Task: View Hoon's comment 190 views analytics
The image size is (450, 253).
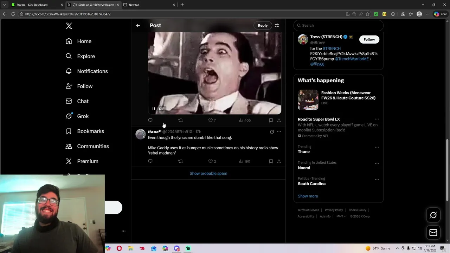Action: [244, 161]
